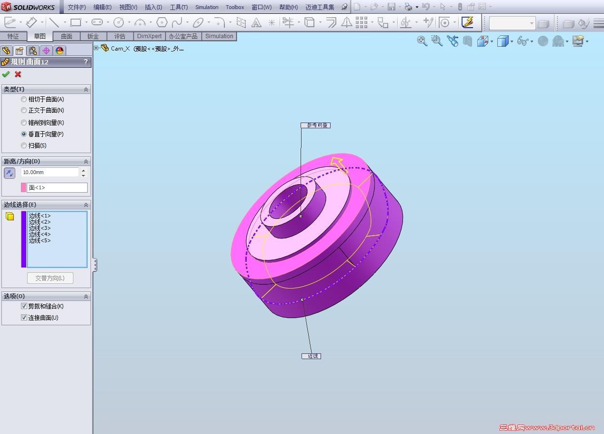Collapse the 距离/方向(D) section

[86, 161]
